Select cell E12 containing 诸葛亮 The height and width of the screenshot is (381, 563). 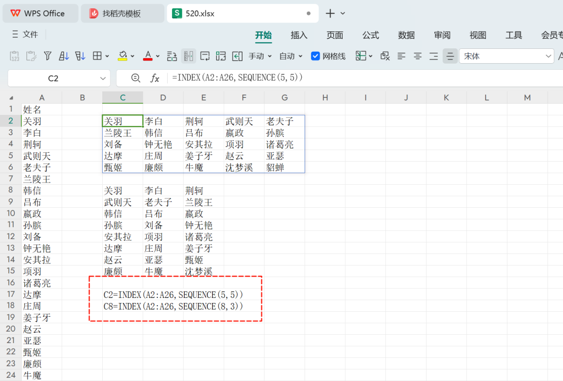coord(203,236)
